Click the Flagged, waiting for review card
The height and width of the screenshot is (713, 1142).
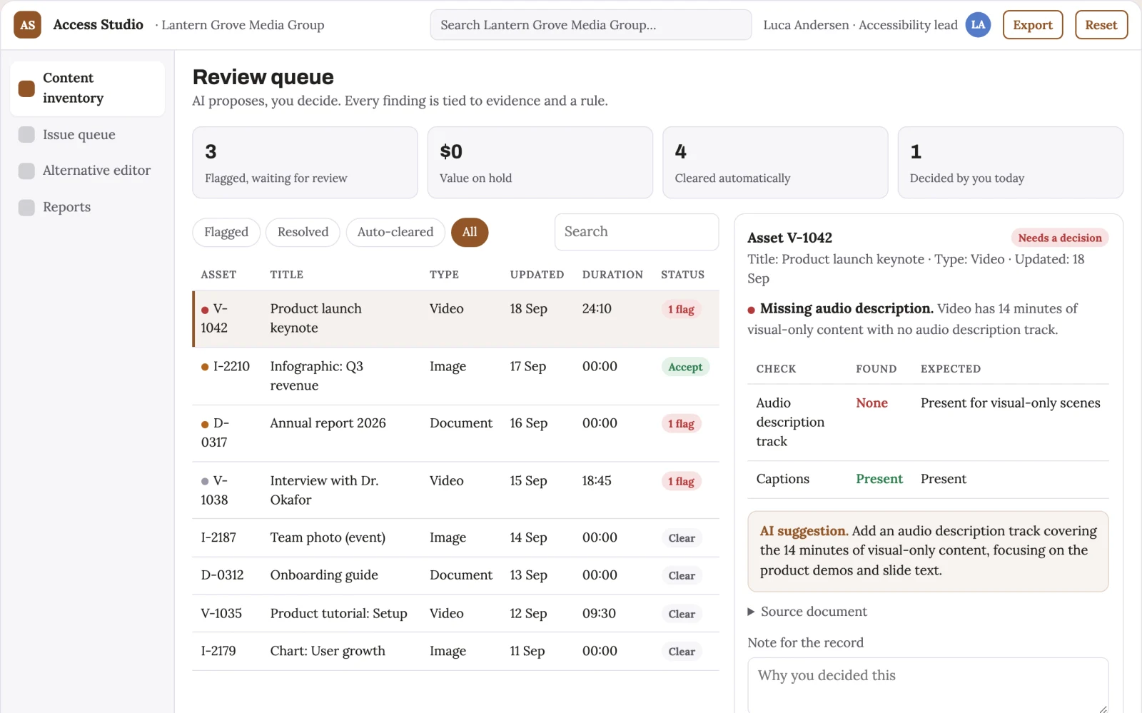(x=305, y=163)
